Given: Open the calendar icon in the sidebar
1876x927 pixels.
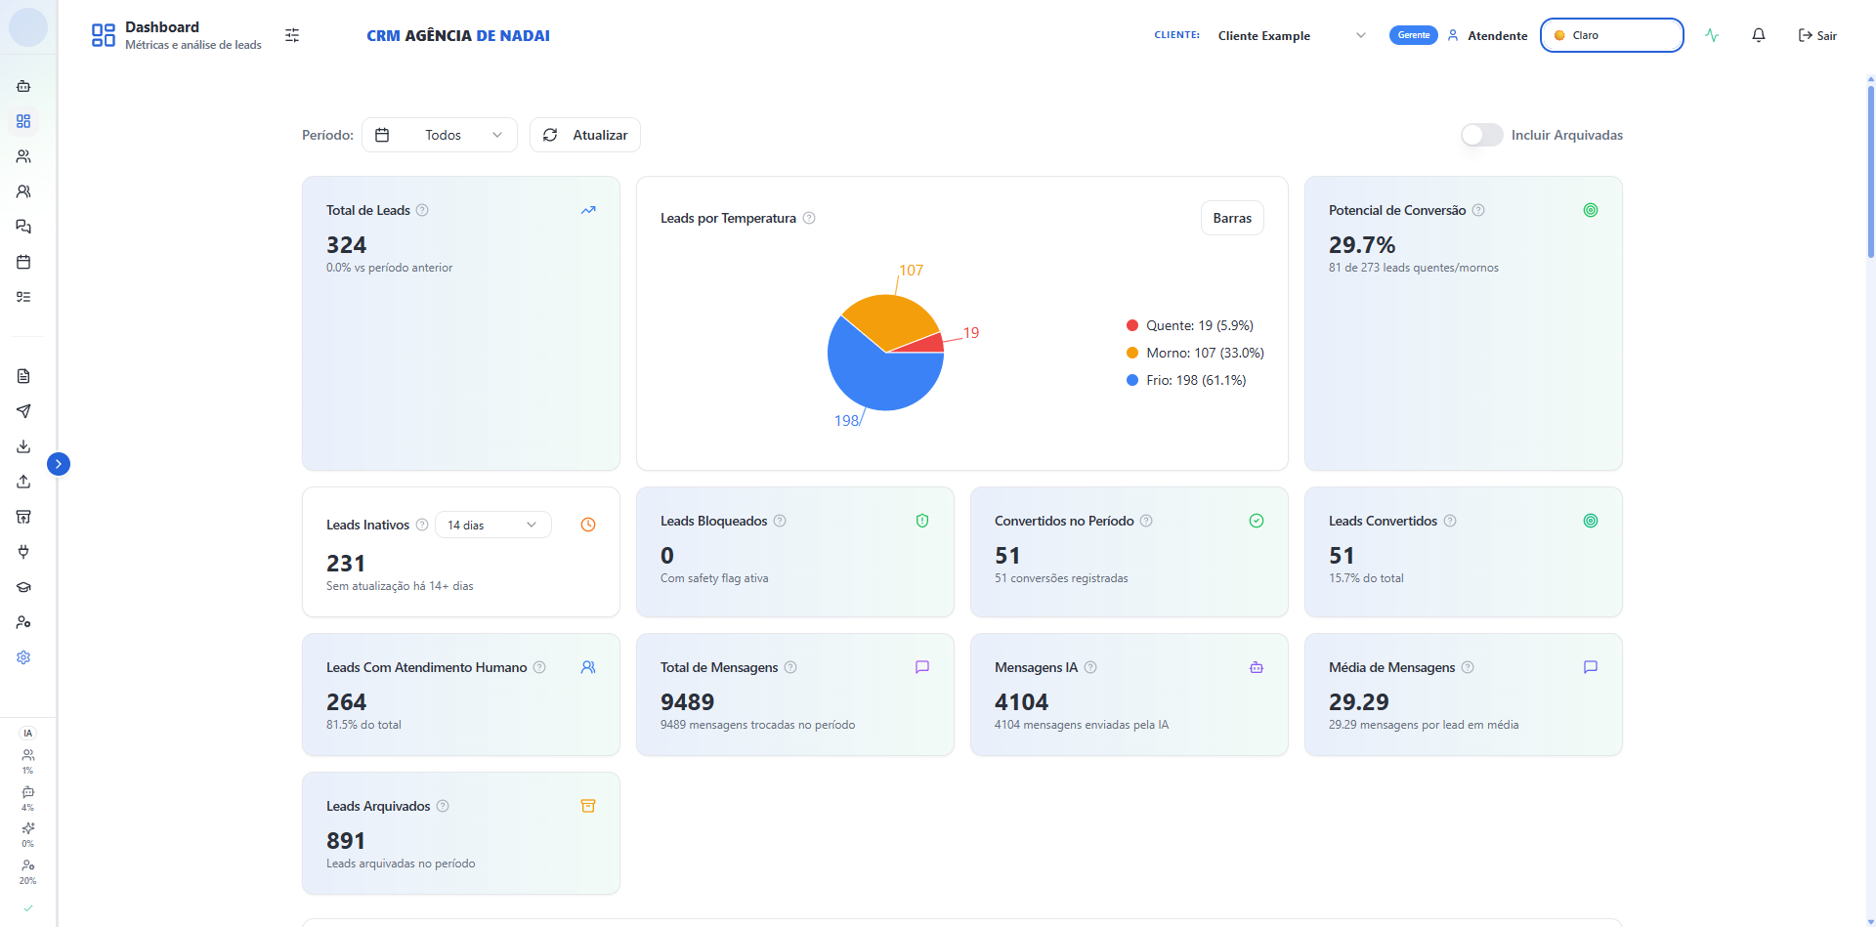Looking at the screenshot, I should click(x=23, y=262).
